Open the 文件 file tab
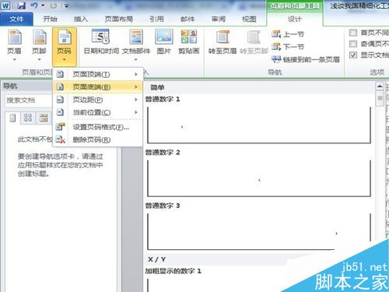Viewport: 389px width, 292px height. 16,19
